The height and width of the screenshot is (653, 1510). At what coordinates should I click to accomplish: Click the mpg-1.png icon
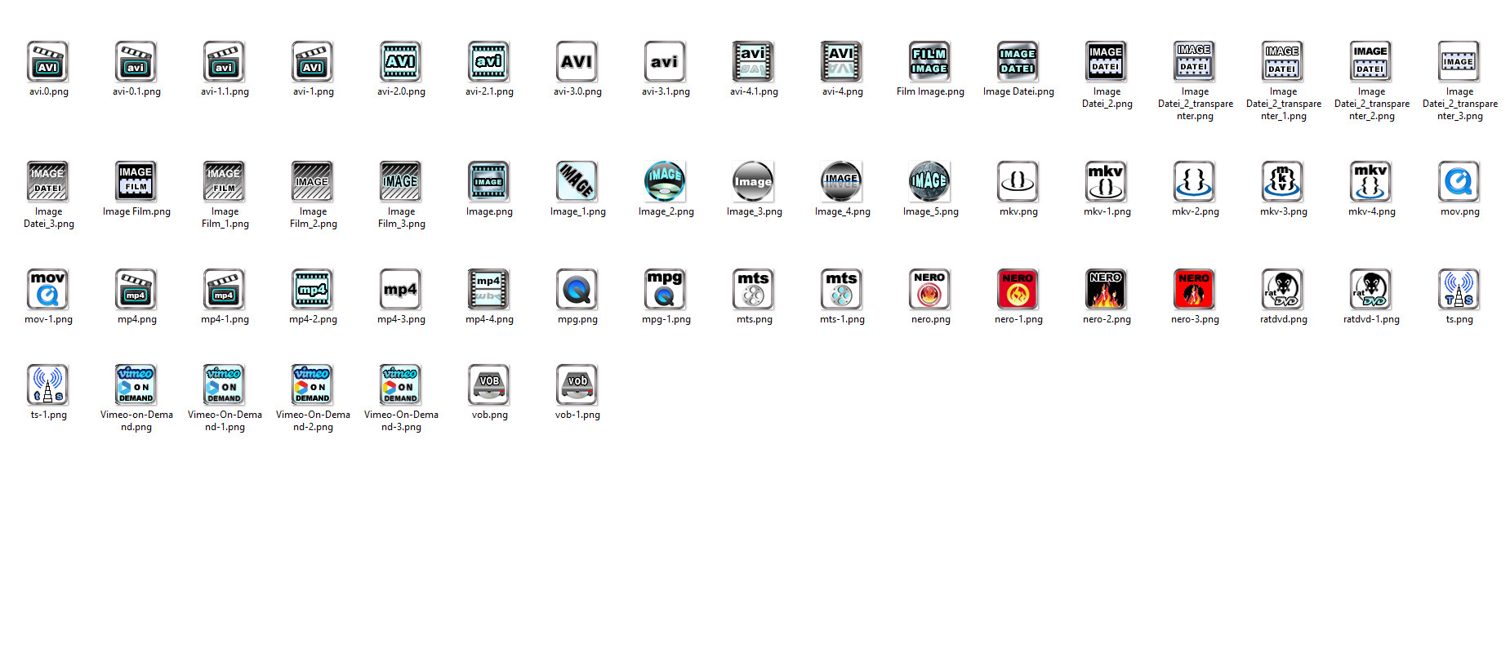(666, 289)
